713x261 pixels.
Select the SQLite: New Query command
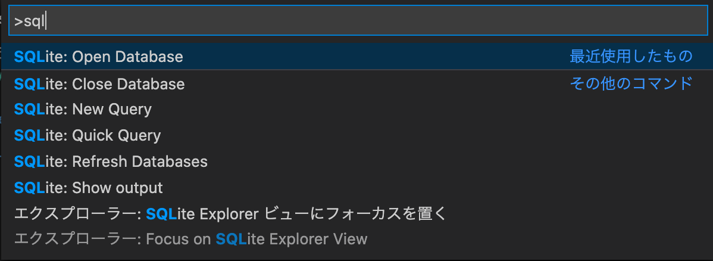coord(356,109)
